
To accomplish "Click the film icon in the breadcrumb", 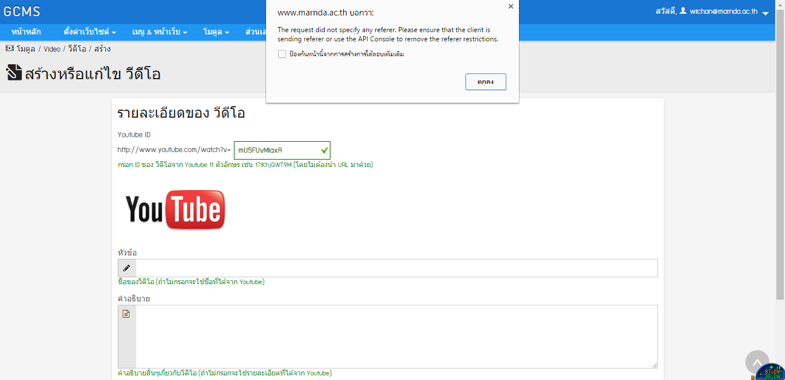I will [x=10, y=49].
